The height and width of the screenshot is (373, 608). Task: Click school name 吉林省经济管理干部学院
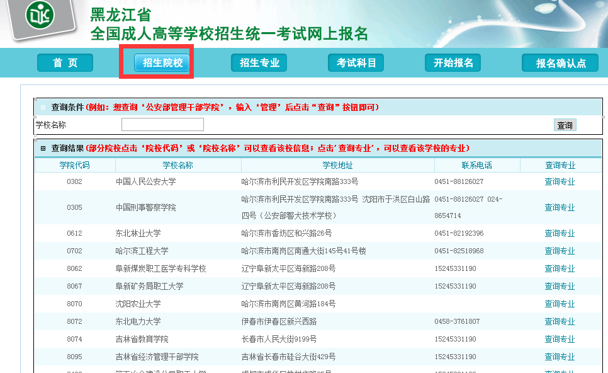[157, 357]
